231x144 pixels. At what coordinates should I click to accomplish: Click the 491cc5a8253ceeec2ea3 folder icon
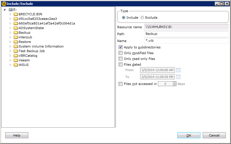(16, 19)
